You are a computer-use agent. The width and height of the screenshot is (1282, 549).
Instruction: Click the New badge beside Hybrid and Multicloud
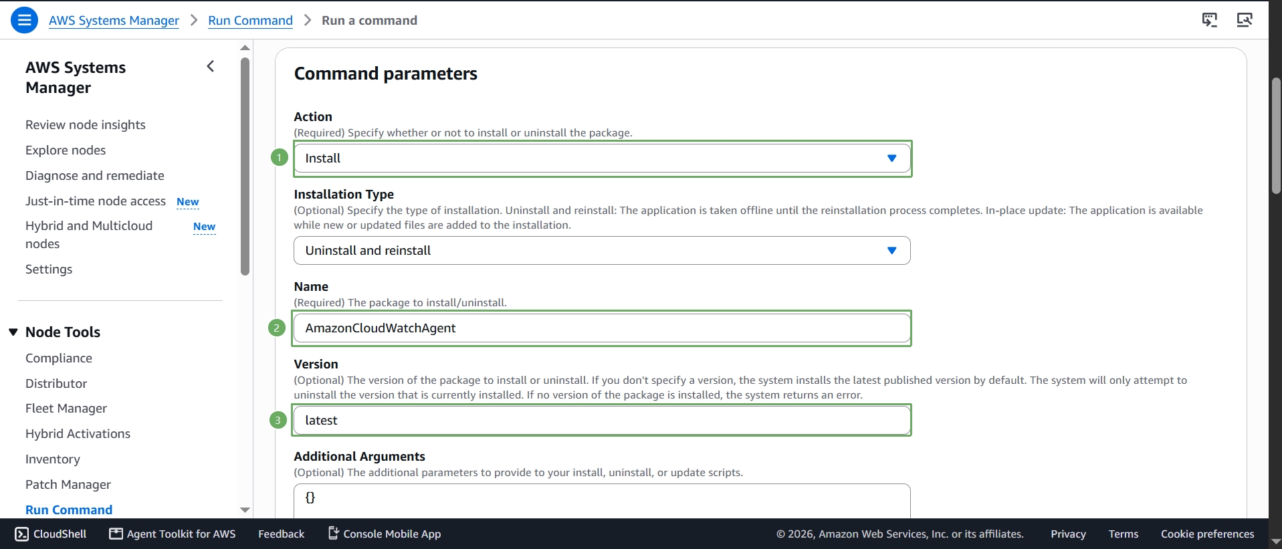(x=204, y=227)
